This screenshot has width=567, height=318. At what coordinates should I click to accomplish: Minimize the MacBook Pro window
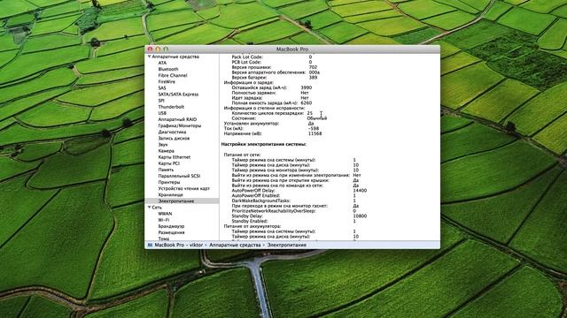pyautogui.click(x=158, y=49)
